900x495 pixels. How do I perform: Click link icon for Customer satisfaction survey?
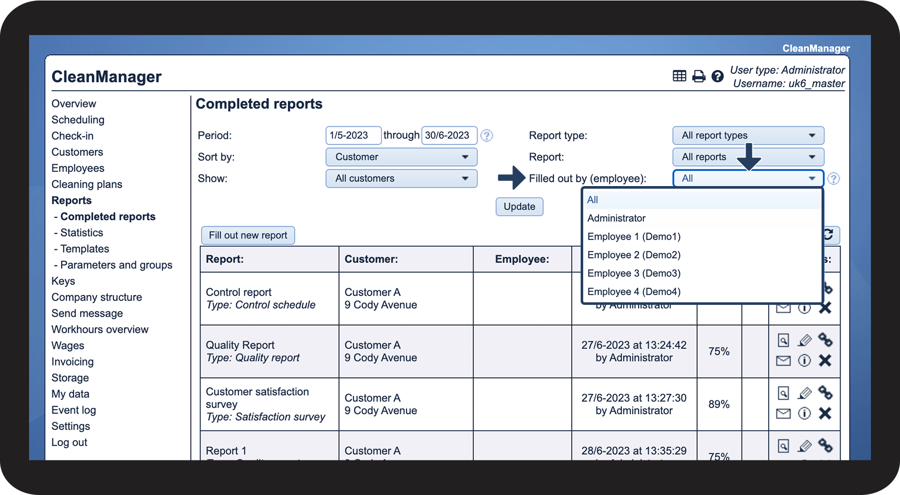[x=825, y=393]
